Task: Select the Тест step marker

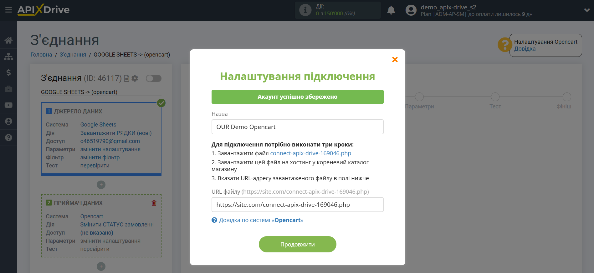Action: tap(495, 97)
